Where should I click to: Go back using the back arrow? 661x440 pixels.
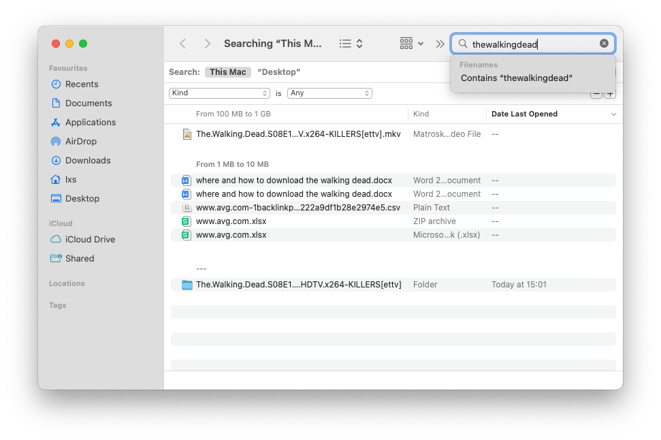(x=182, y=43)
